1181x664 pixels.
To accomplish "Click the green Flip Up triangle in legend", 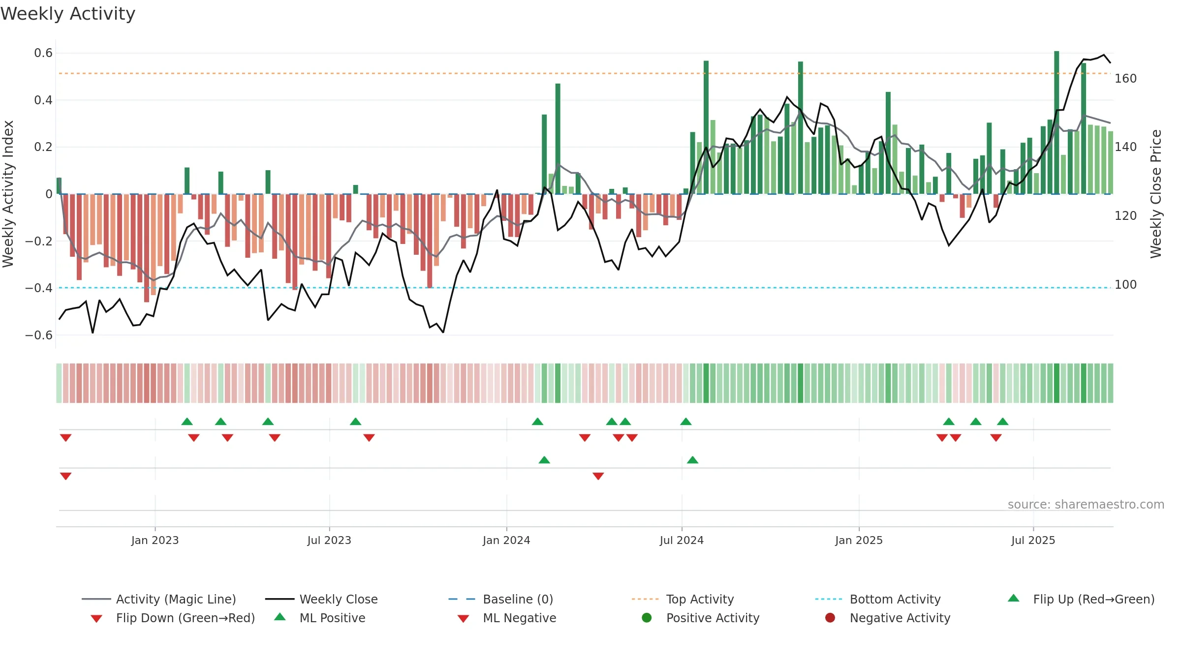I will tap(1014, 598).
